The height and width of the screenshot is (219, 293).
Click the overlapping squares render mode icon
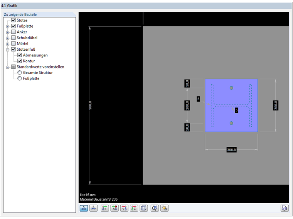tap(165, 208)
